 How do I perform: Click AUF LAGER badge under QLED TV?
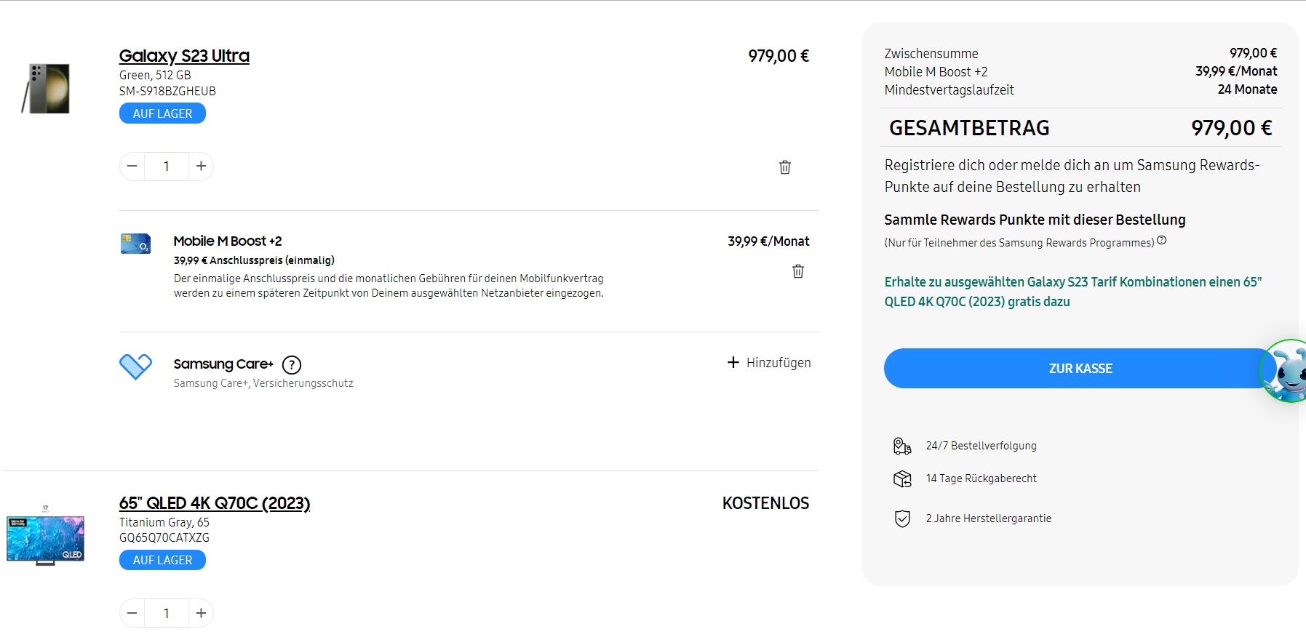click(x=162, y=560)
